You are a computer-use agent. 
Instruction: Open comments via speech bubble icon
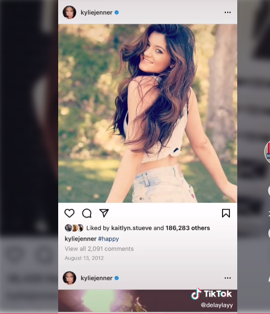(x=87, y=213)
